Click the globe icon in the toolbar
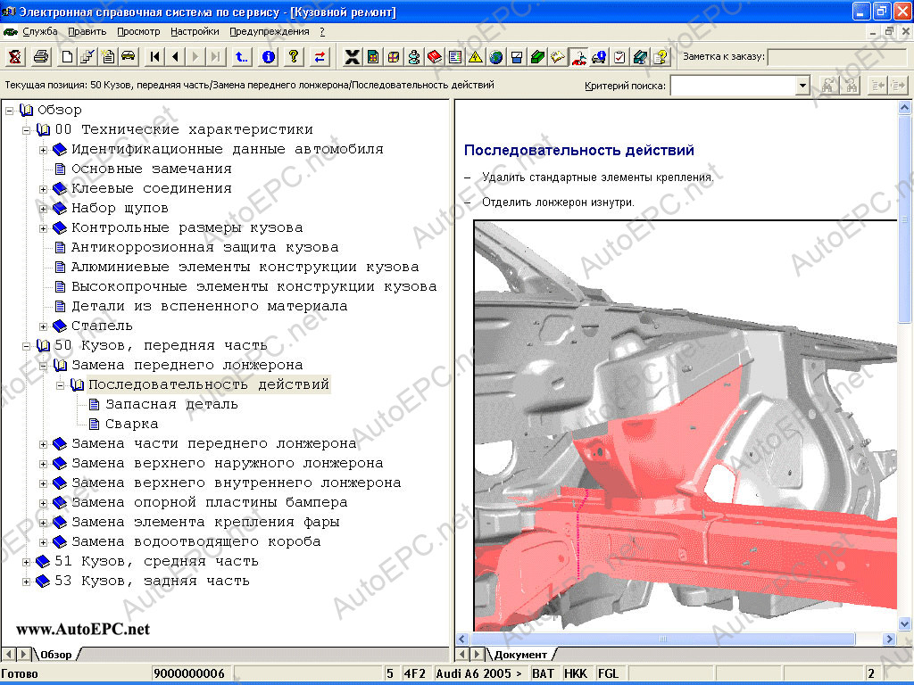The height and width of the screenshot is (685, 914). tap(495, 57)
